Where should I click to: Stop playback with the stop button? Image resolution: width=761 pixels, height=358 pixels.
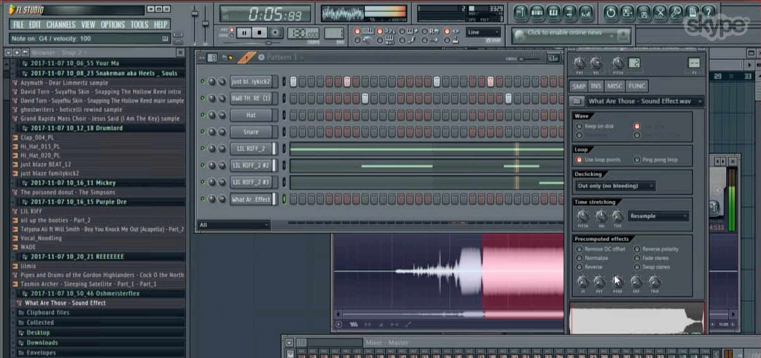[x=259, y=33]
